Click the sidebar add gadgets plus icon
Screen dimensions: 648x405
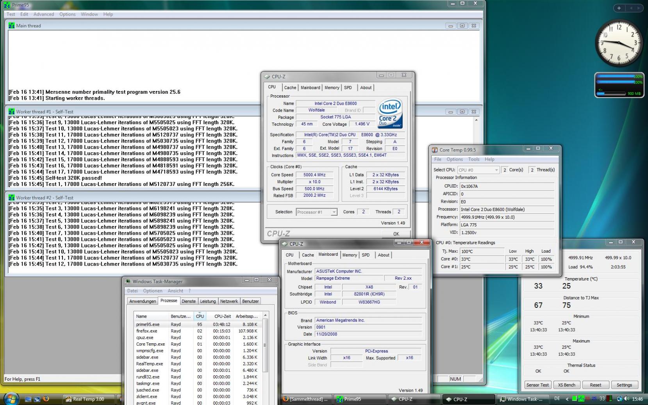619,8
